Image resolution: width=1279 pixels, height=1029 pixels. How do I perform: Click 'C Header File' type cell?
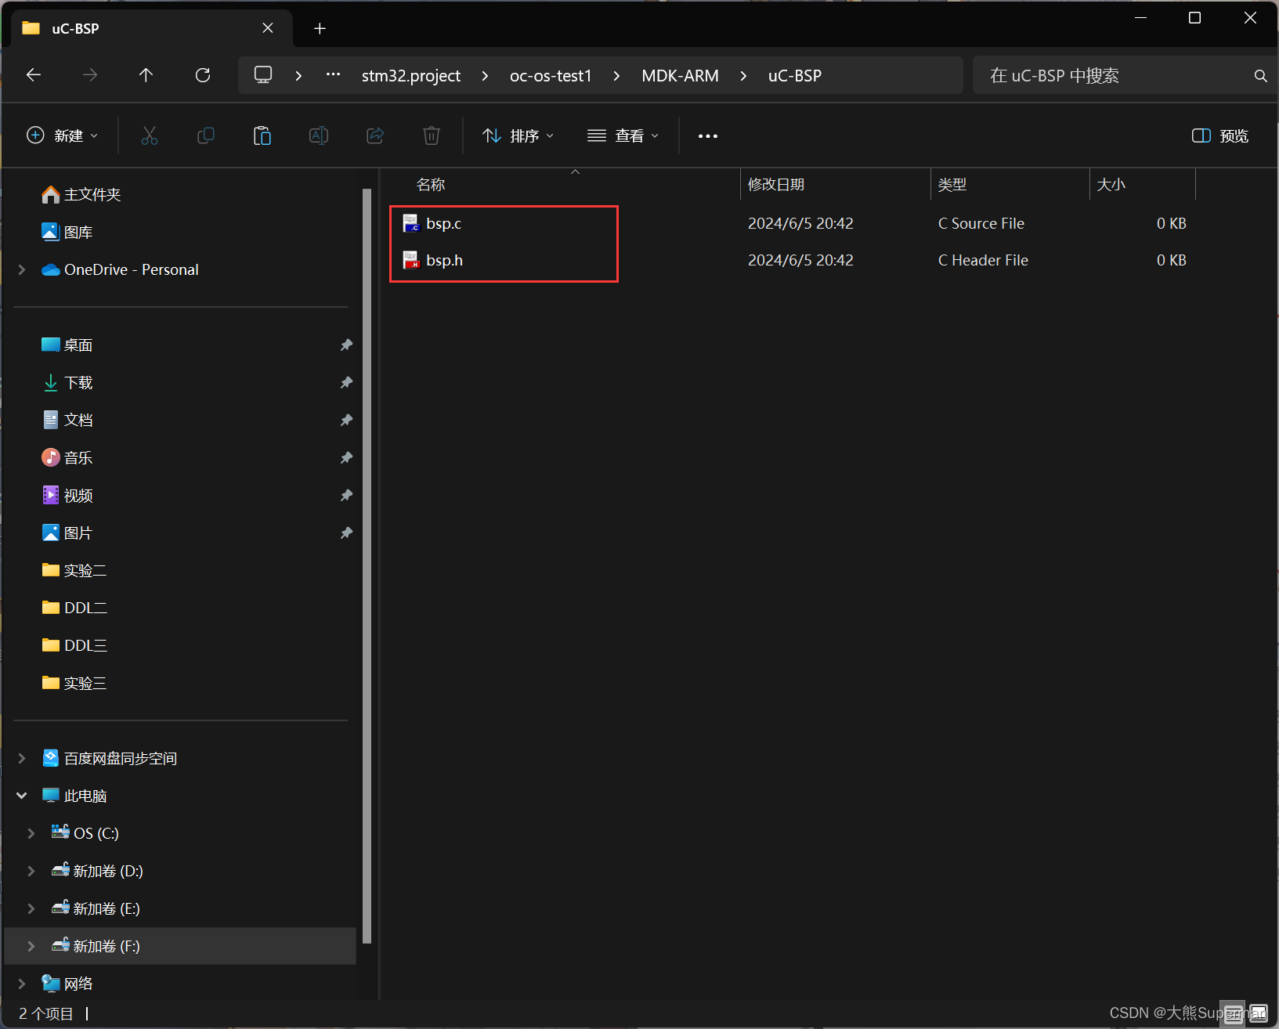983,260
